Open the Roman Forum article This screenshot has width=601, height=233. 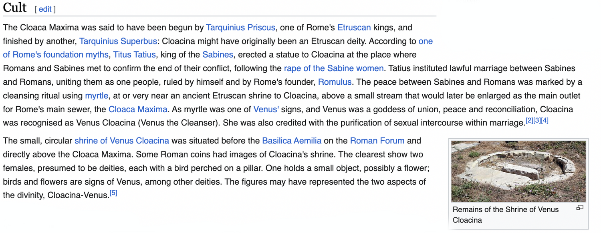[x=377, y=141]
